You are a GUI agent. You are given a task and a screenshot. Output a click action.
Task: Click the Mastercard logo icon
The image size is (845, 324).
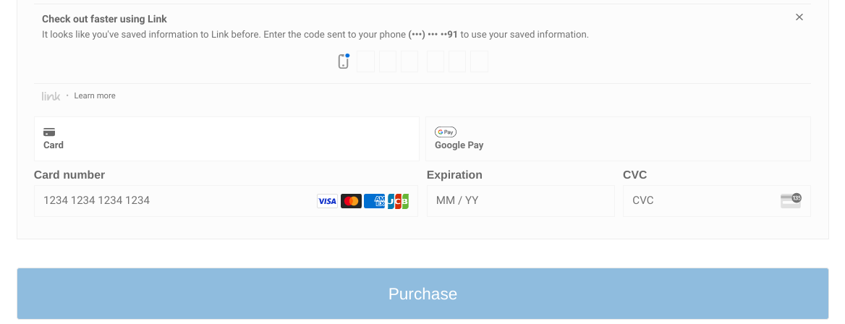point(351,201)
